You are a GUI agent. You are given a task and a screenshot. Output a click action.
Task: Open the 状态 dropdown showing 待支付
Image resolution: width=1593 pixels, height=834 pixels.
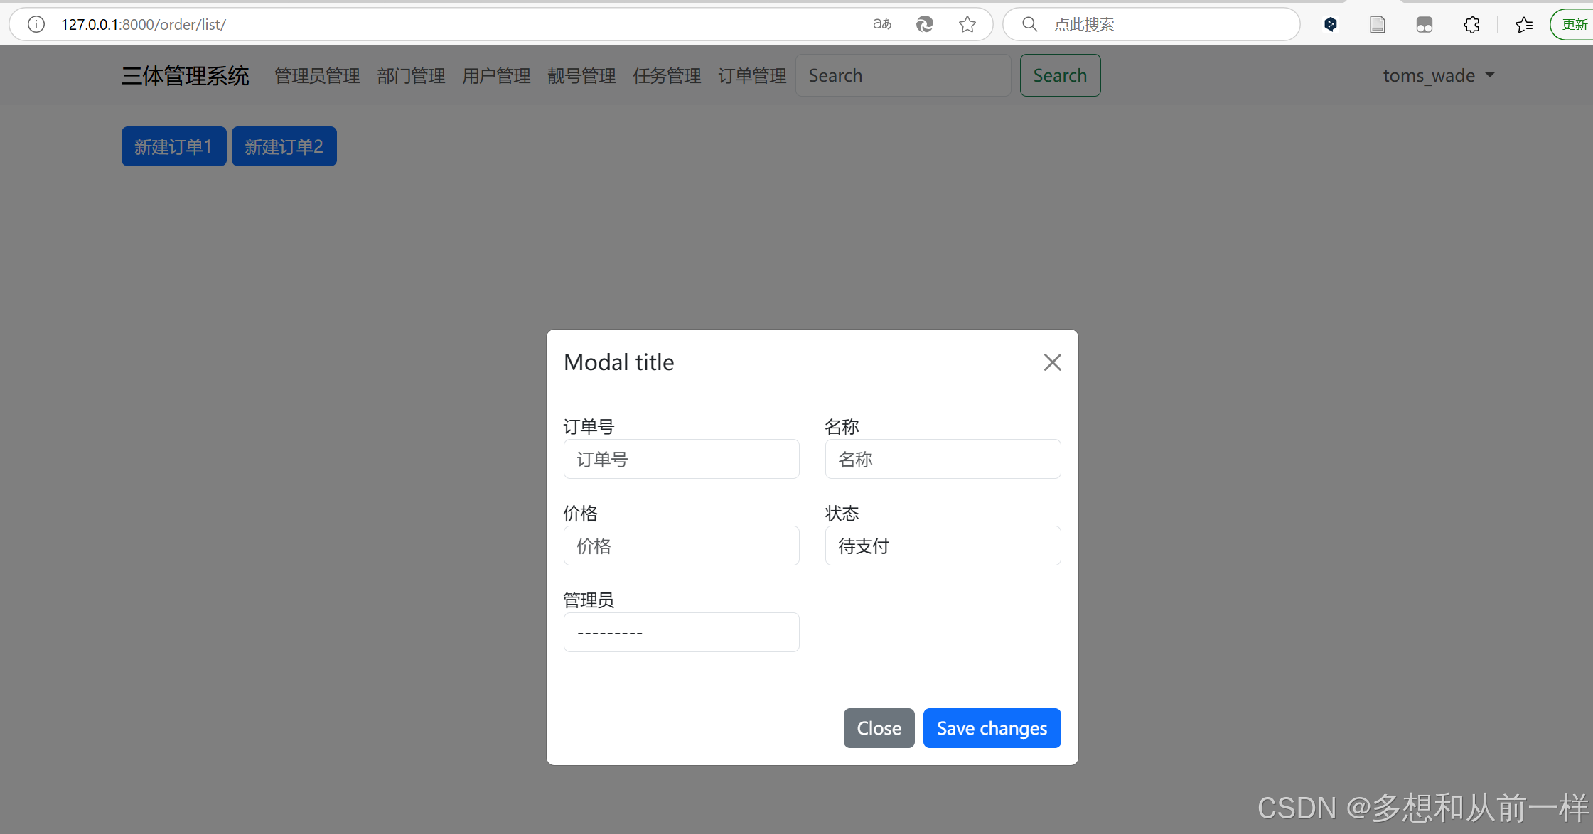(943, 546)
